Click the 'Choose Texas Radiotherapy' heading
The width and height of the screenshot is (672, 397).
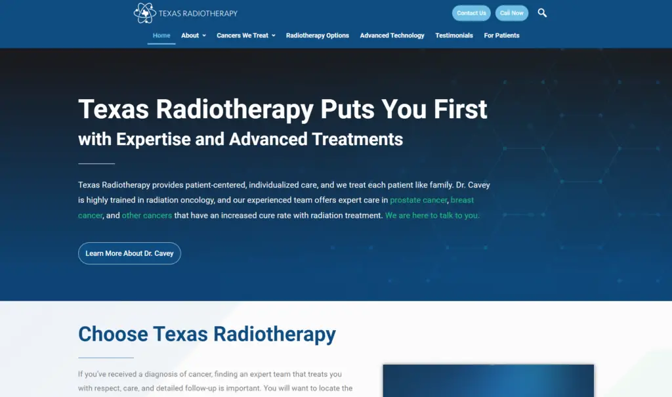pyautogui.click(x=207, y=334)
